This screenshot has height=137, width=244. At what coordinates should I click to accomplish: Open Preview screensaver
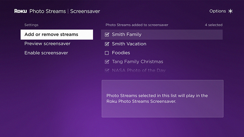click(47, 44)
